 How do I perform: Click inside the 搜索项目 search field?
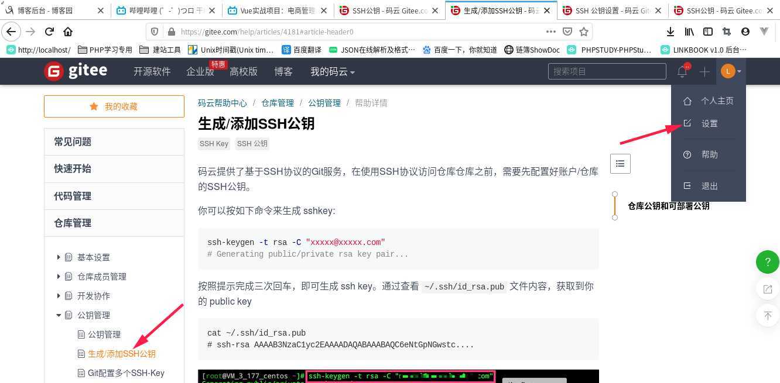click(606, 71)
